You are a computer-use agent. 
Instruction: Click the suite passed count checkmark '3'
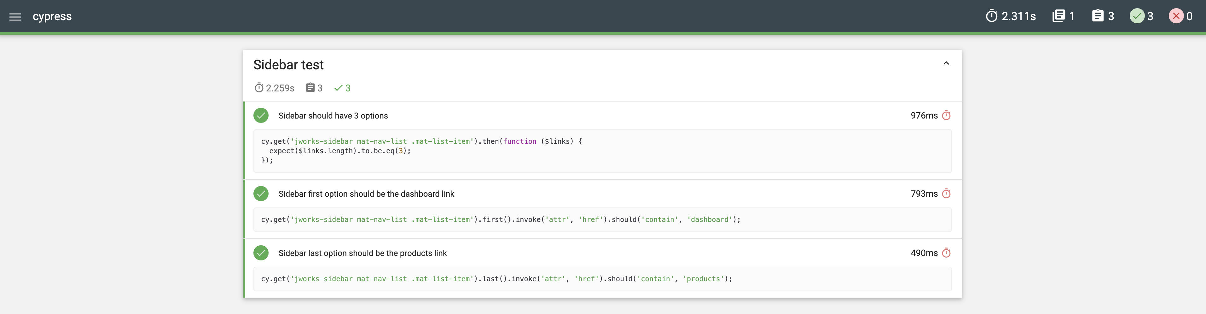pyautogui.click(x=342, y=88)
